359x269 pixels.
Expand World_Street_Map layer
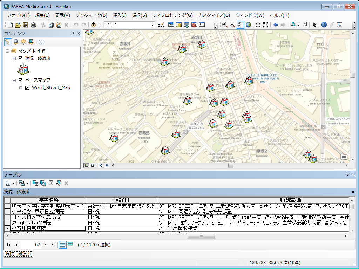(x=21, y=88)
